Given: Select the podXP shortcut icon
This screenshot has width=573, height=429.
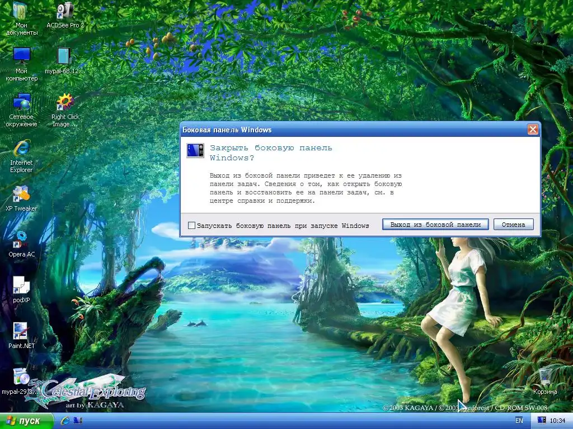Looking at the screenshot, I should pos(21,290).
